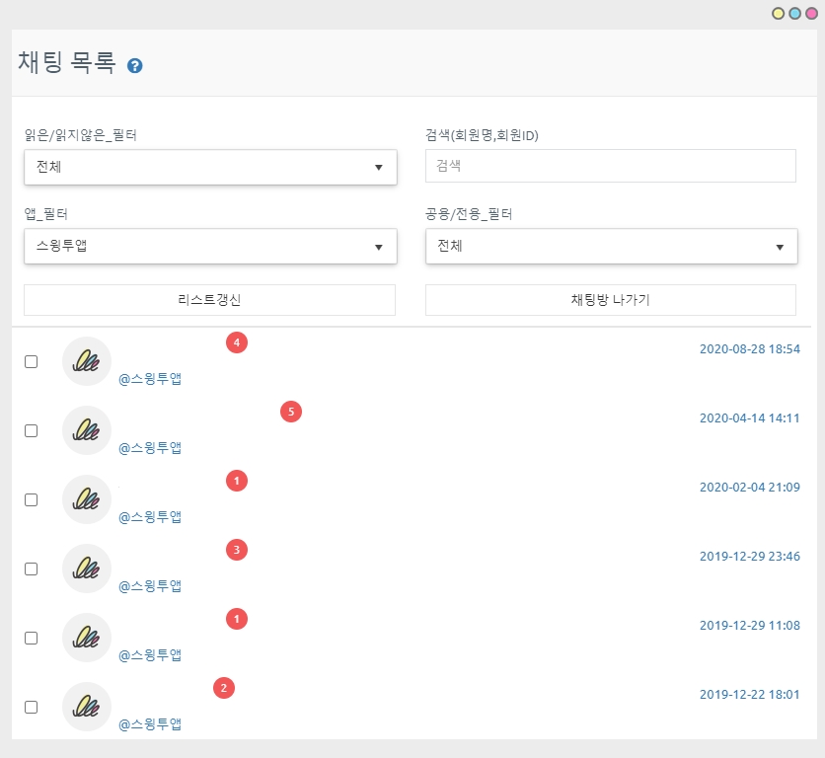Check the box for 2019-12-22 18:01 chat
The image size is (825, 758).
click(x=31, y=707)
